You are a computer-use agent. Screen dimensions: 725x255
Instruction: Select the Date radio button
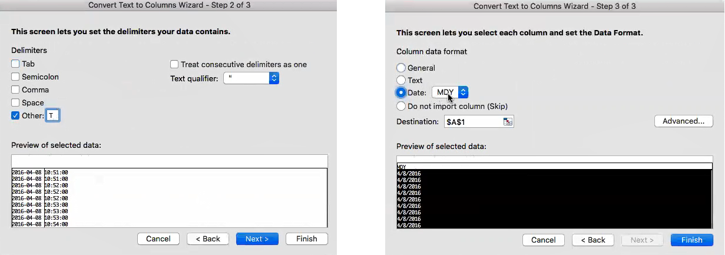(401, 92)
